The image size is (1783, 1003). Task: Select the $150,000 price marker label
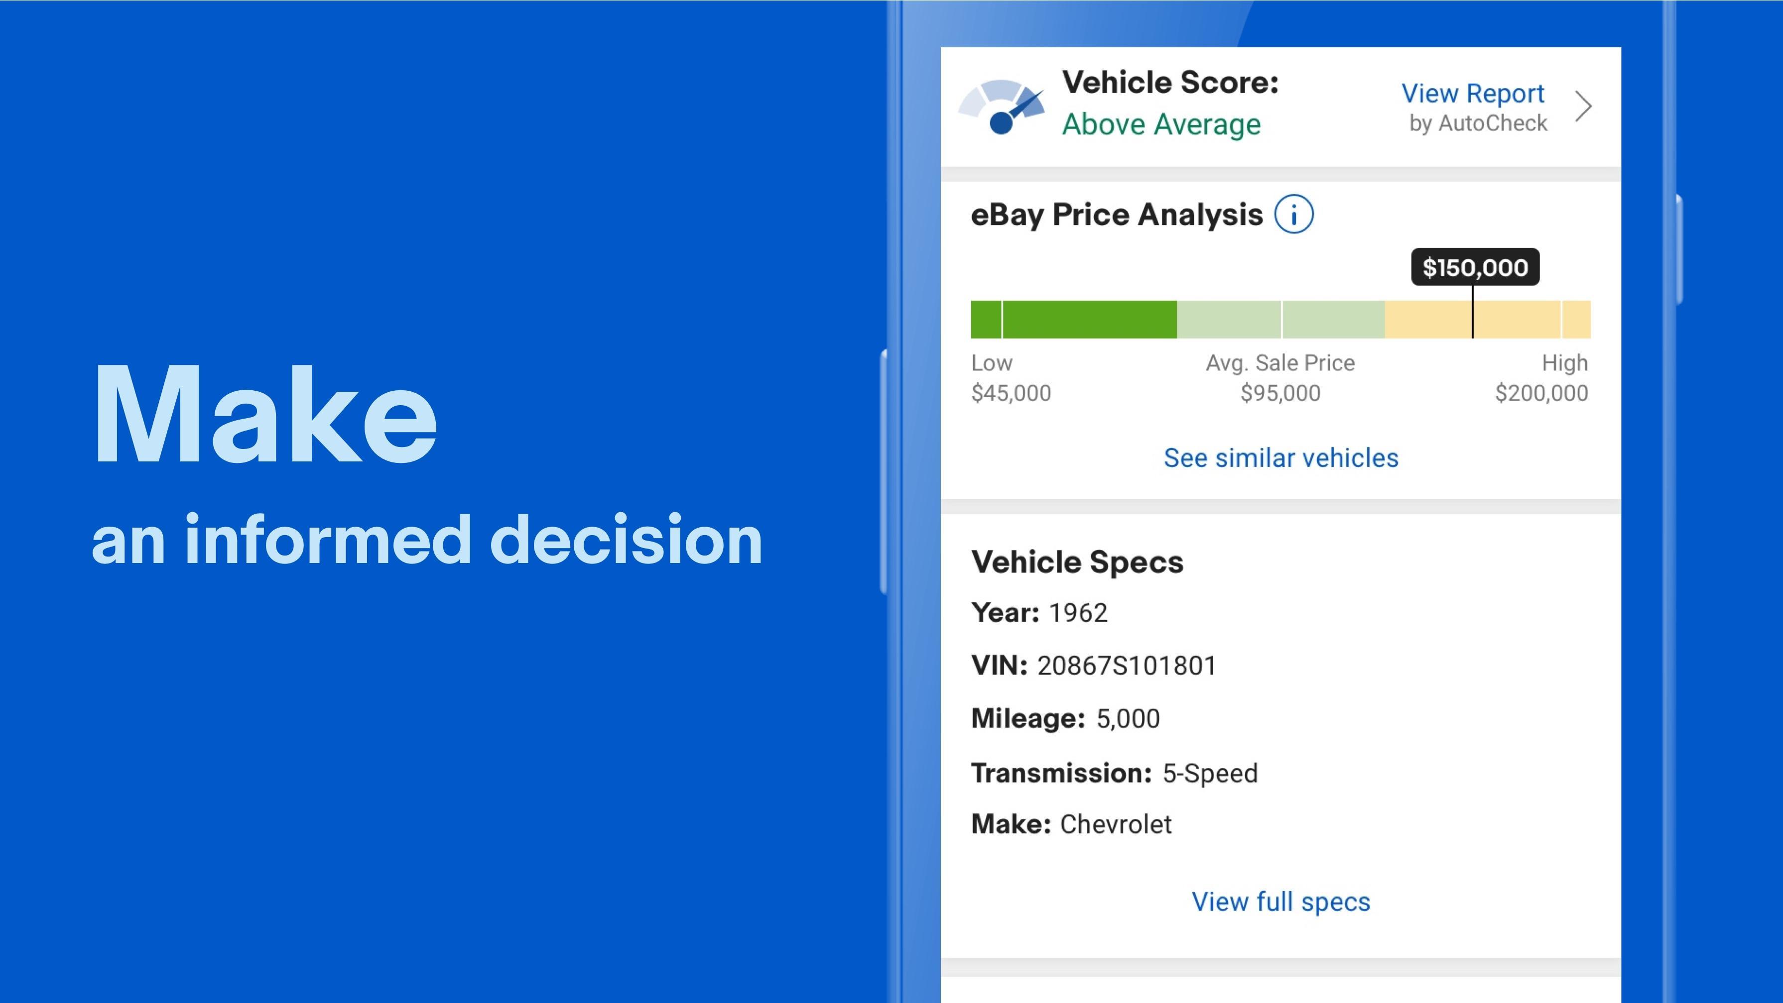coord(1475,267)
